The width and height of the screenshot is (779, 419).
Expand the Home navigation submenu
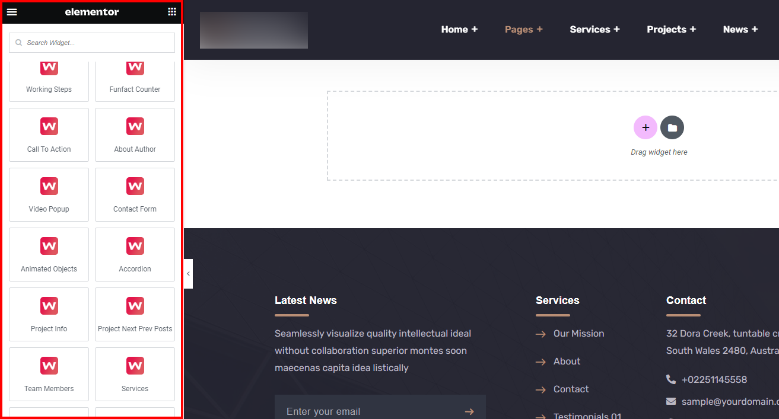click(459, 29)
